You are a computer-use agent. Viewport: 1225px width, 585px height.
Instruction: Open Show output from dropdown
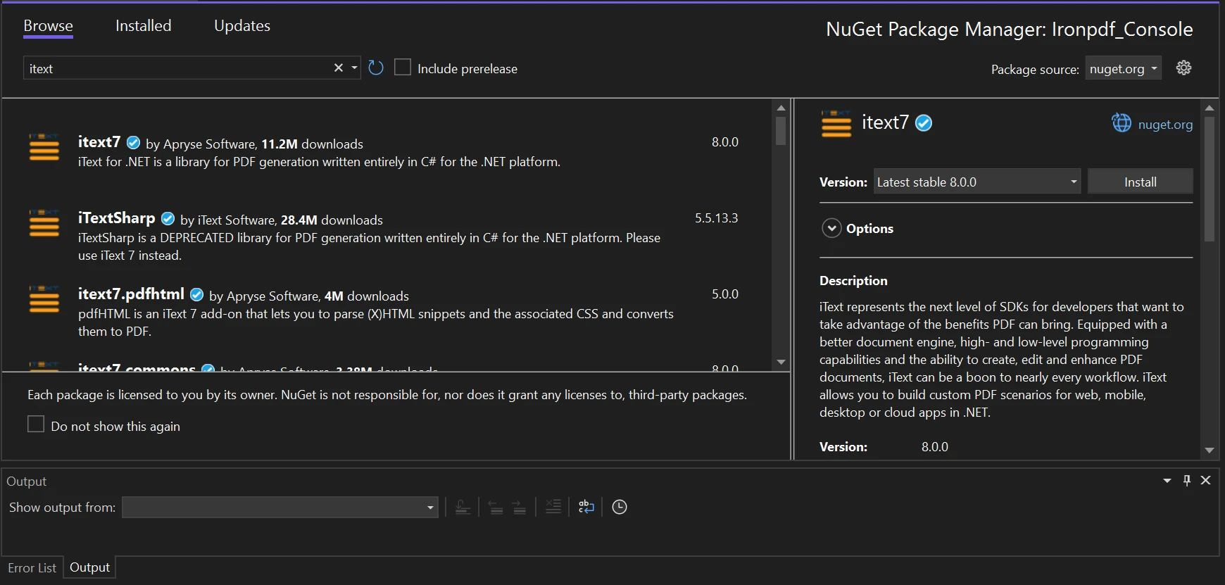[279, 507]
